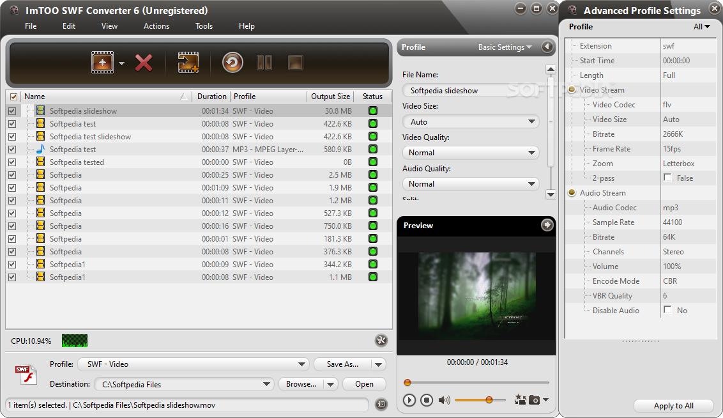Viewport: 723px width, 418px height.
Task: Click the File Name input field
Action: [470, 90]
